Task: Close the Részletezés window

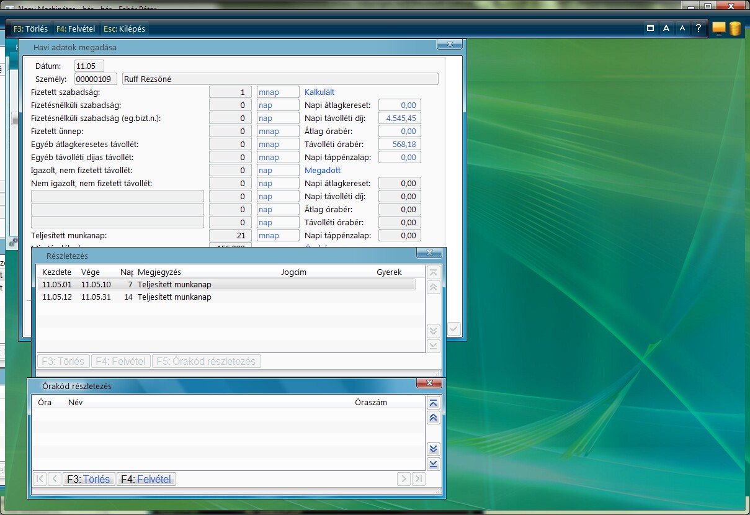Action: click(429, 253)
